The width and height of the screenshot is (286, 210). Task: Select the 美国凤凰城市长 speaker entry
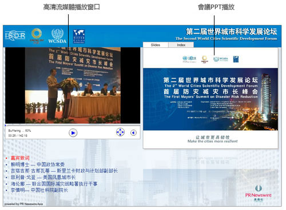click(43, 177)
